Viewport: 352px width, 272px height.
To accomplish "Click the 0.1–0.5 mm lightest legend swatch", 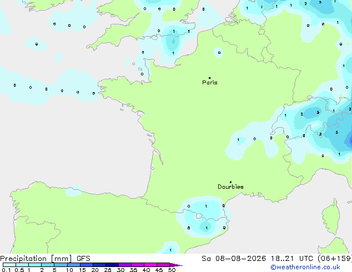I will [x=9, y=265].
